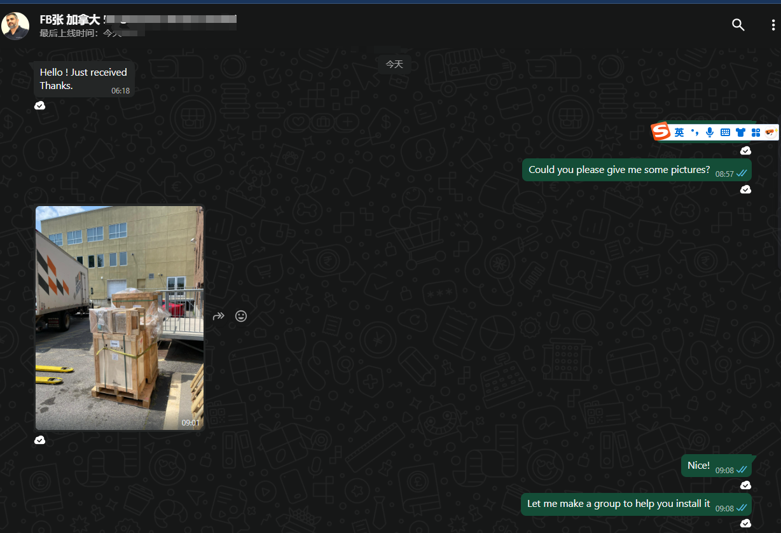Open the search icon in chat header
The image size is (781, 533).
click(x=738, y=25)
